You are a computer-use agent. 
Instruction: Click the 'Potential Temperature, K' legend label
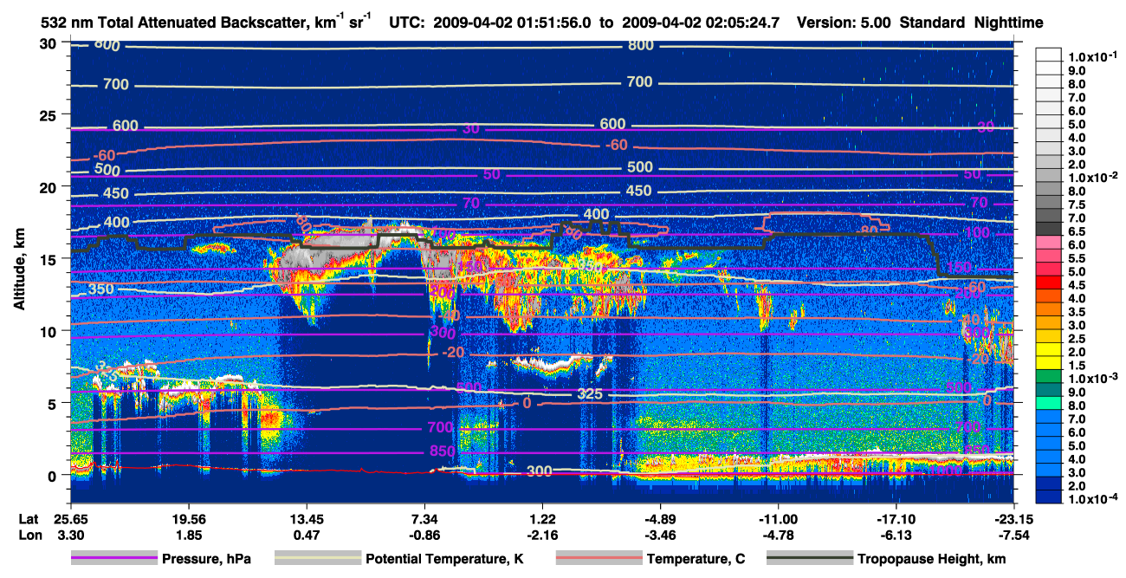[445, 559]
